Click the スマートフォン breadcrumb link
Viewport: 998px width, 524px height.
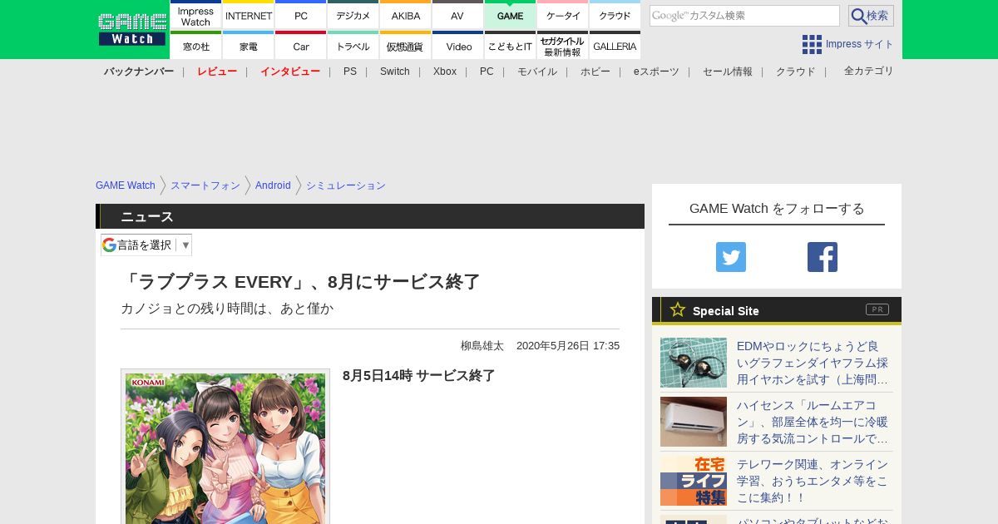coord(205,185)
